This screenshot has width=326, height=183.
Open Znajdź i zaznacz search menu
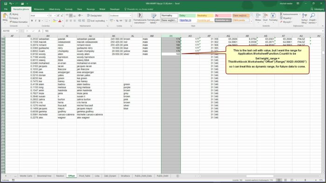(x=312, y=18)
